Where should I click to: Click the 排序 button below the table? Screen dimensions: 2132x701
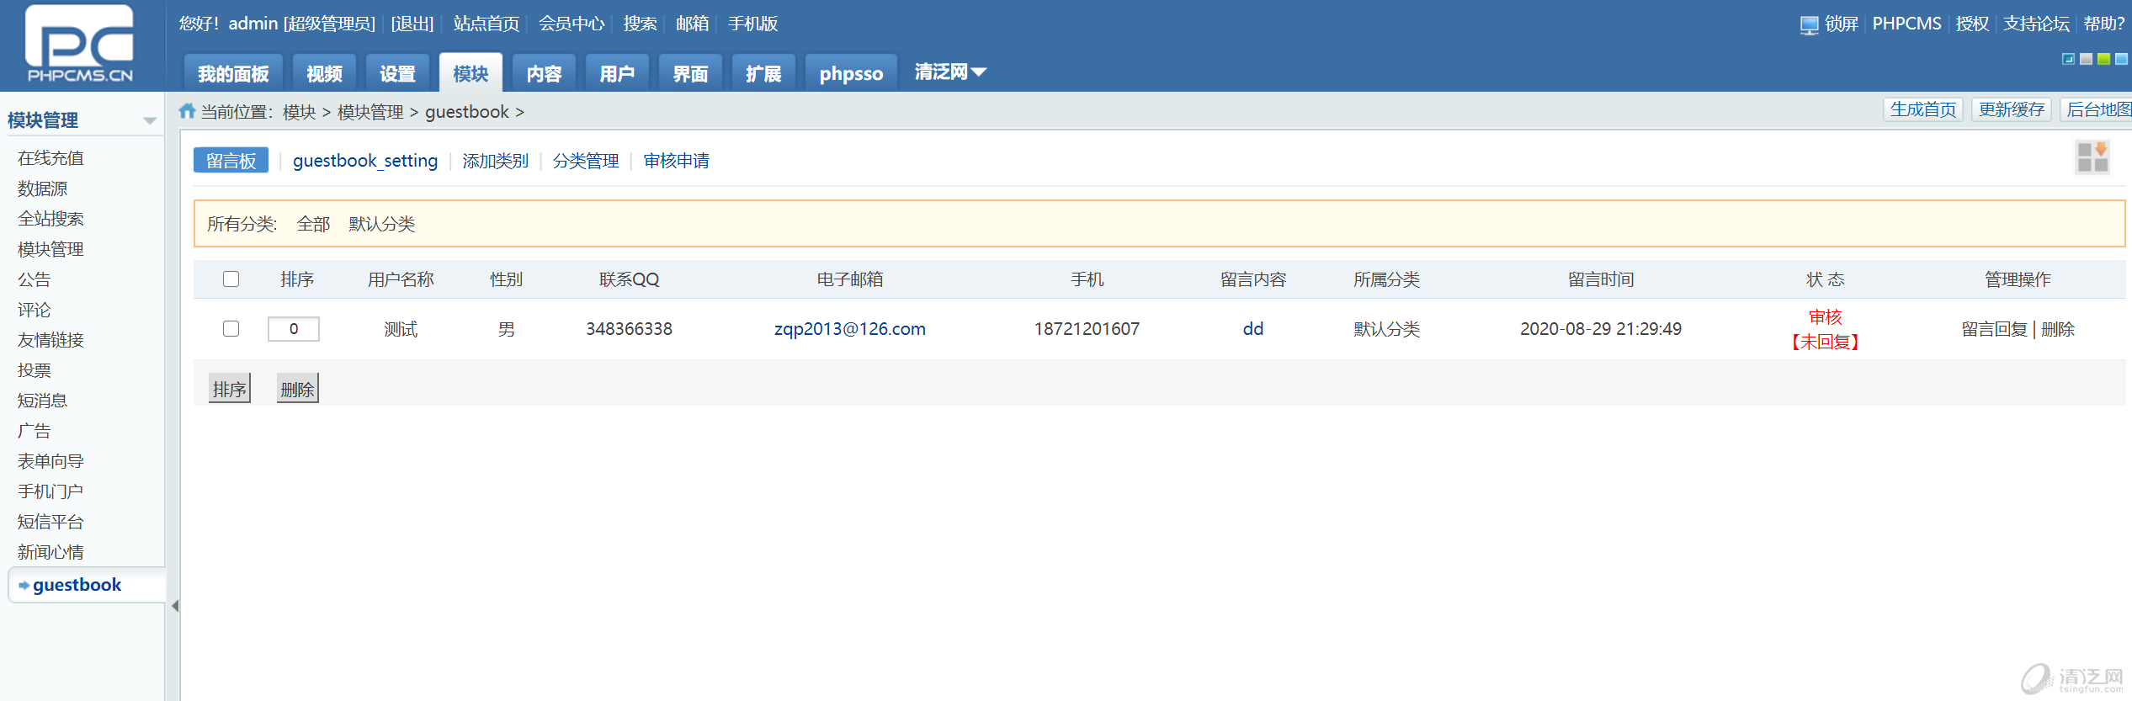pos(230,389)
